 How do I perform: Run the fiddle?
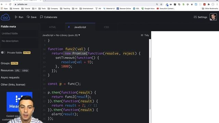coord(19,17)
